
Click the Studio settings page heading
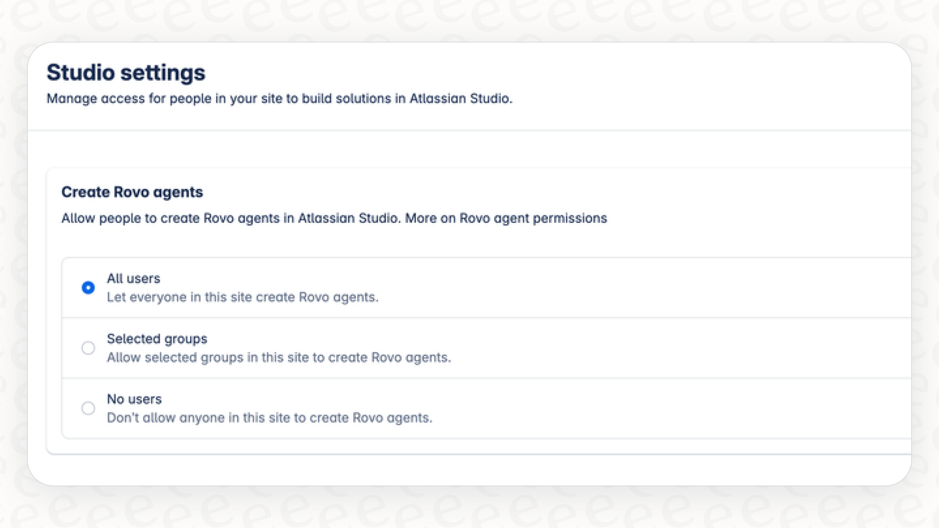point(126,73)
